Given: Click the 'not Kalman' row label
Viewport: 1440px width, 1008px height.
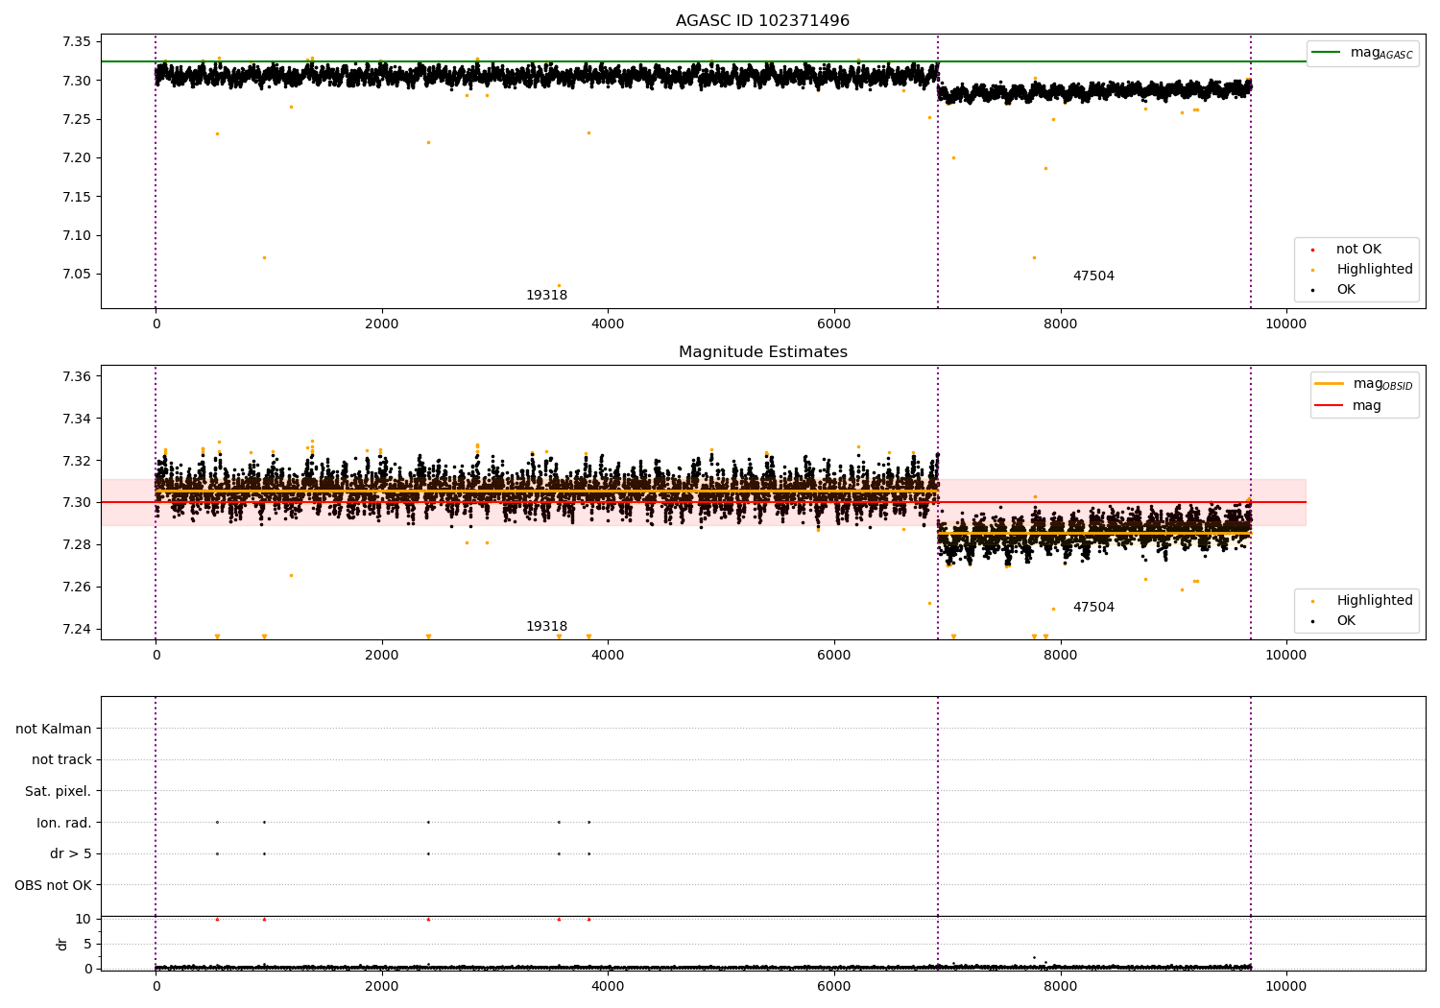Looking at the screenshot, I should 54,729.
